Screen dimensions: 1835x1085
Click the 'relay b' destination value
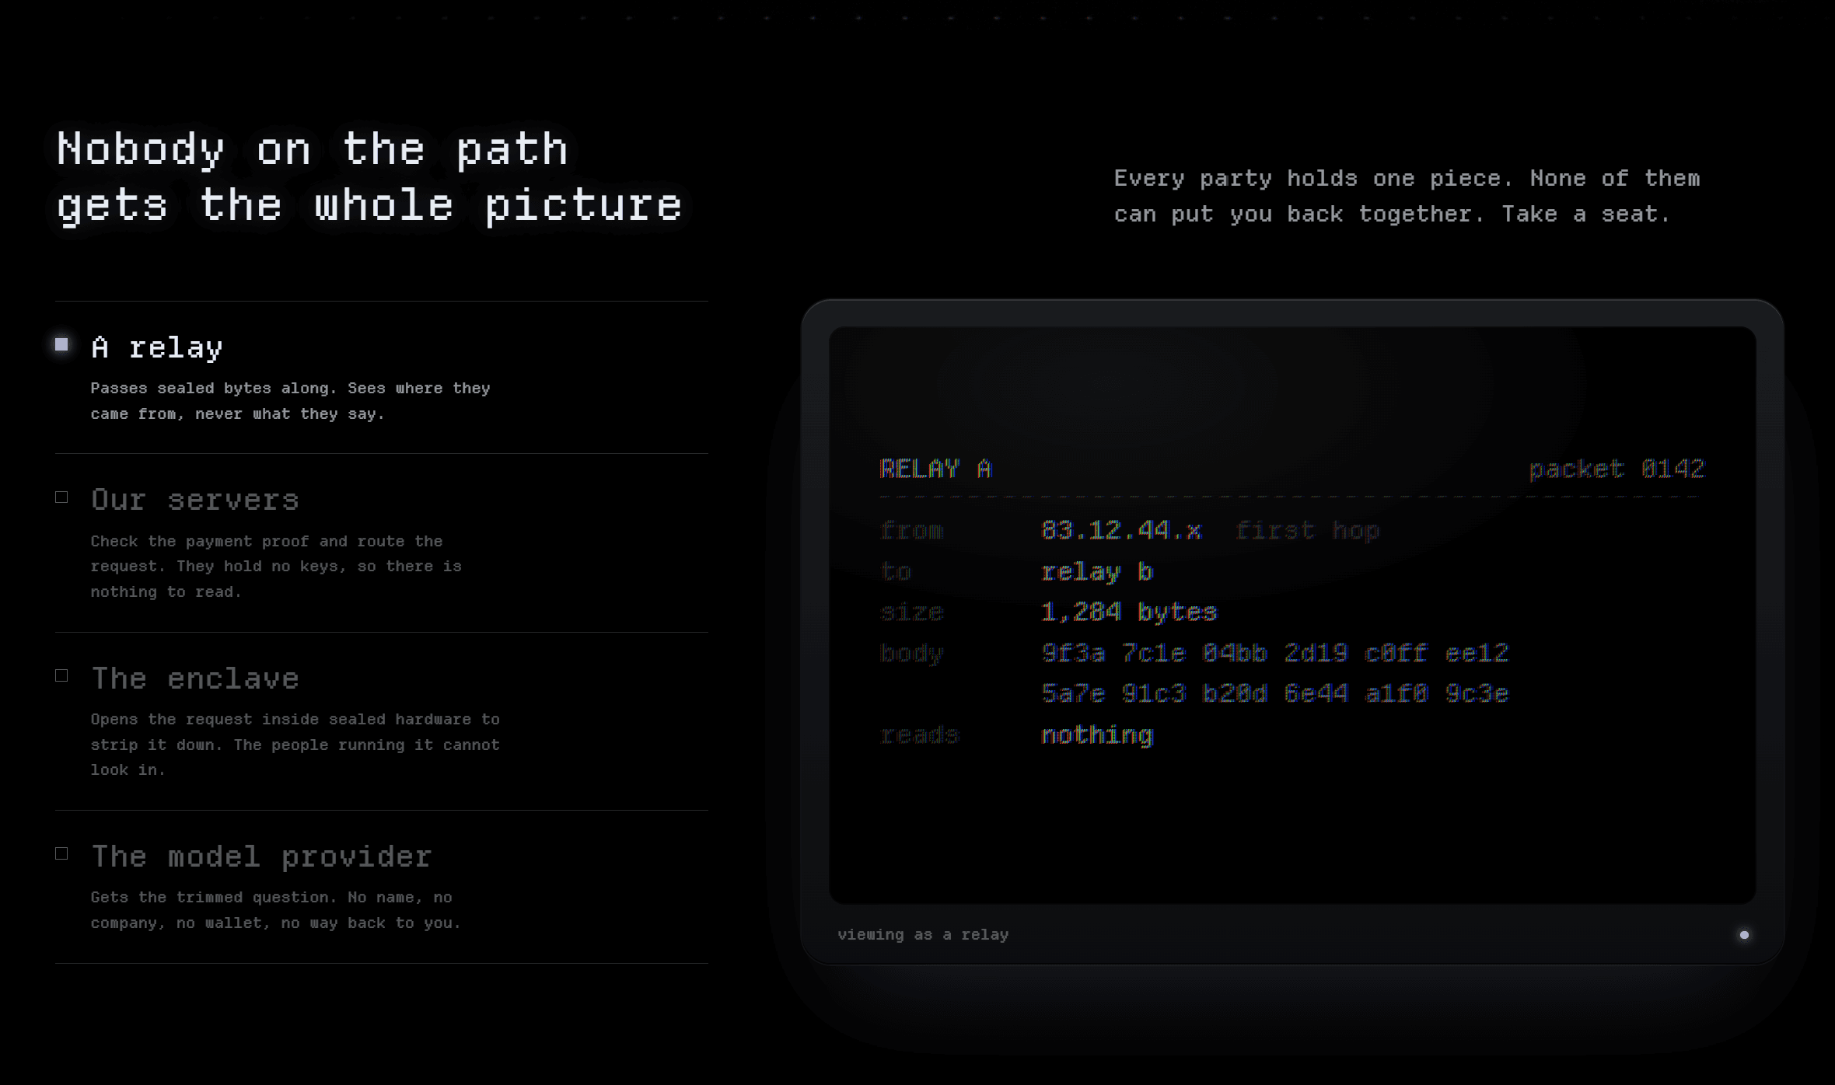point(1097,572)
